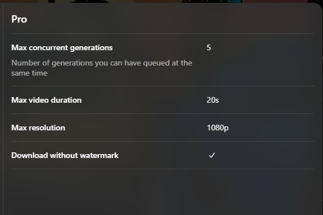Image resolution: width=323 pixels, height=215 pixels.
Task: Click the divider below Download without watermark
Action: 163,169
